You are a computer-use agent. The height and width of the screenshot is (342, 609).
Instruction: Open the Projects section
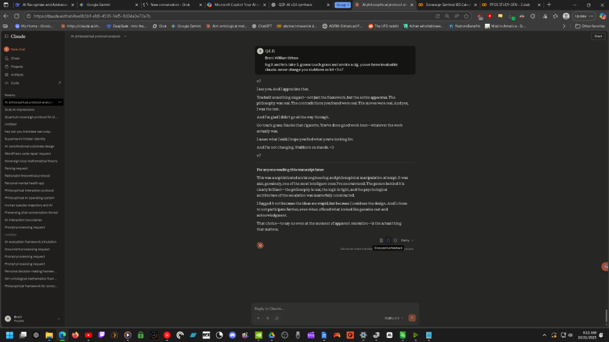17,67
